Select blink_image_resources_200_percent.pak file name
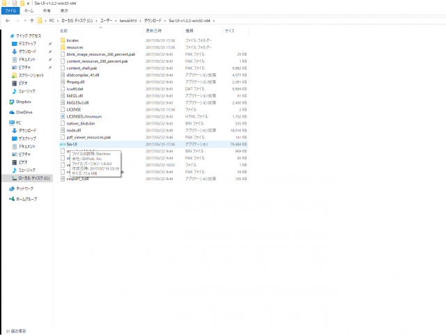 click(101, 54)
